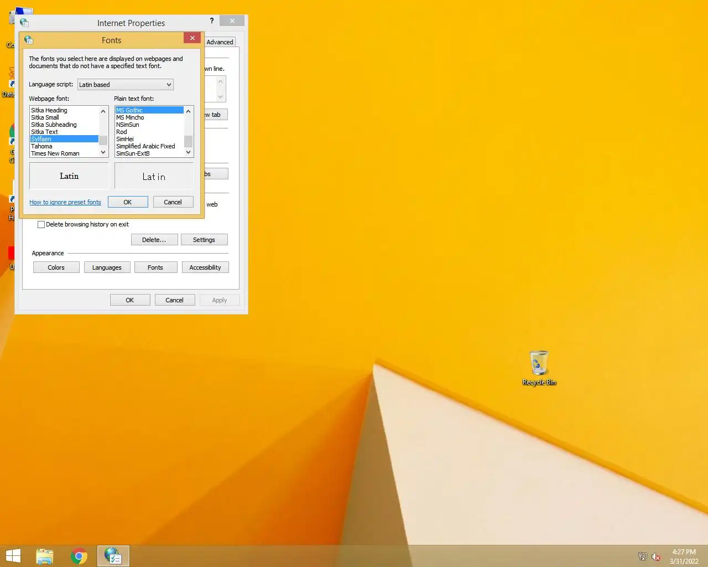Click the Fonts dialog title bar icon

pyautogui.click(x=29, y=40)
